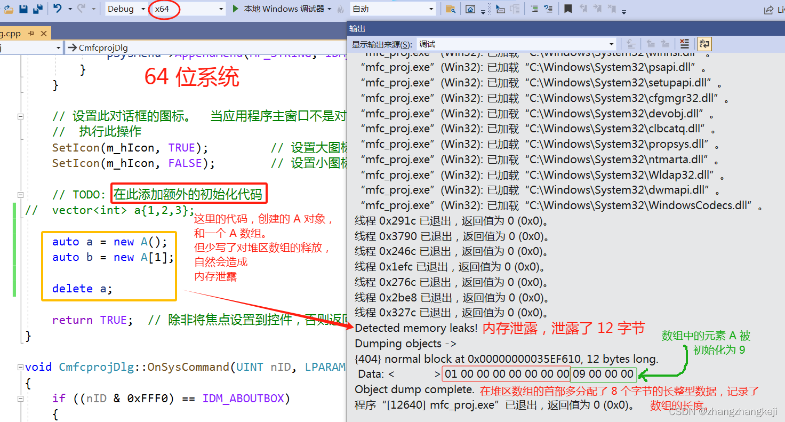The height and width of the screenshot is (422, 785).
Task: Click the 输出 panel title bar
Action: point(566,28)
